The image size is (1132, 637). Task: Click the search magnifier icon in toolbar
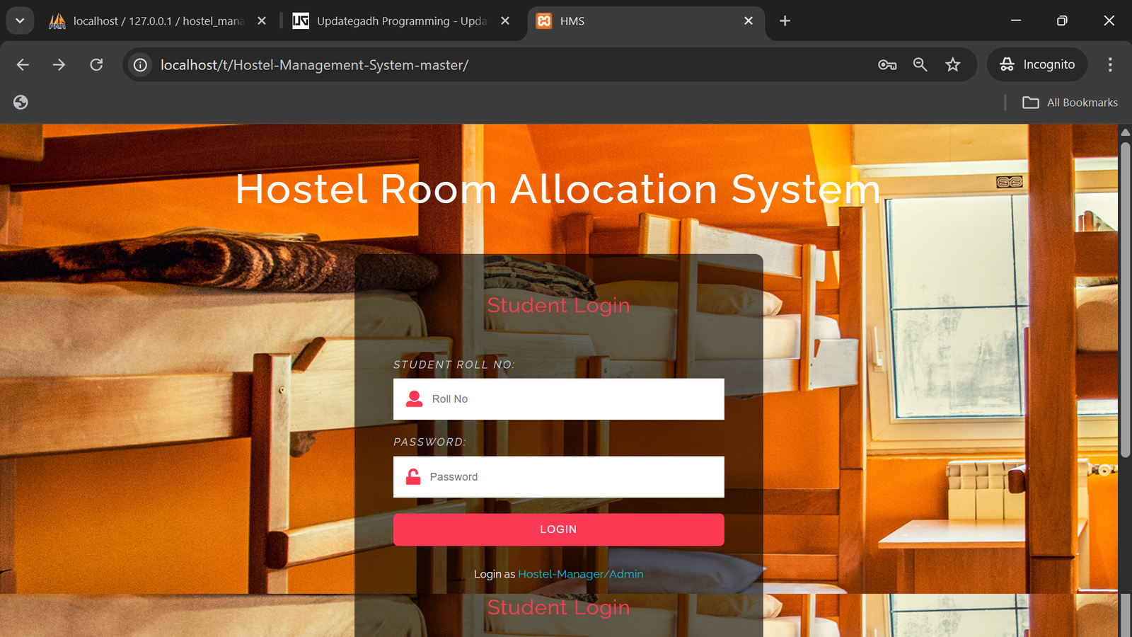pyautogui.click(x=920, y=64)
